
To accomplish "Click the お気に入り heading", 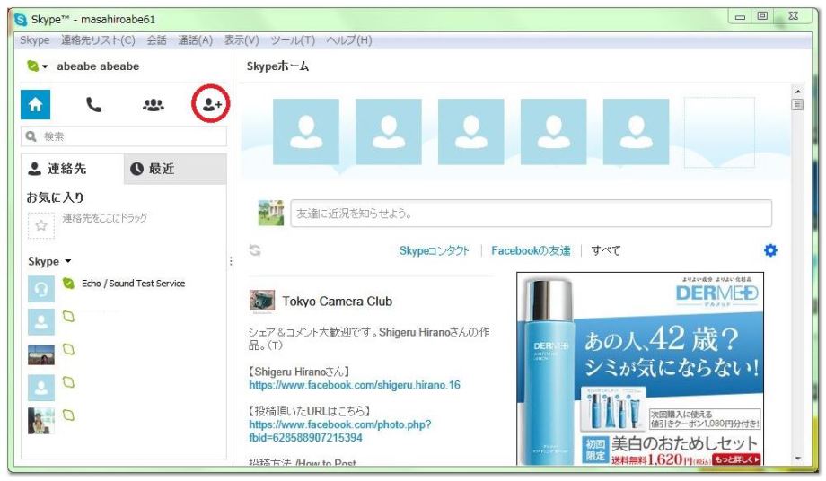I will point(55,197).
